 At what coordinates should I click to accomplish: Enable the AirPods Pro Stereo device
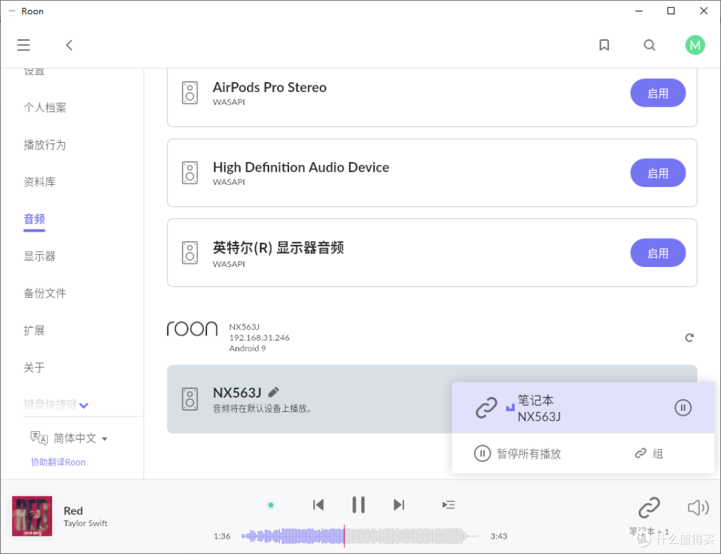[658, 93]
